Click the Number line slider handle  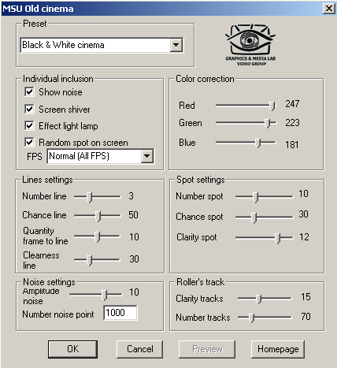(x=90, y=197)
